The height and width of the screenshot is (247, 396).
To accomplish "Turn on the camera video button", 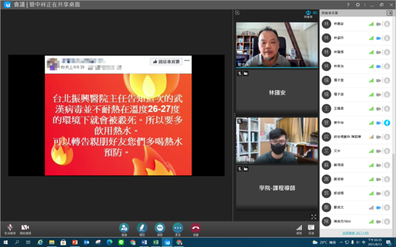I will 25,229.
